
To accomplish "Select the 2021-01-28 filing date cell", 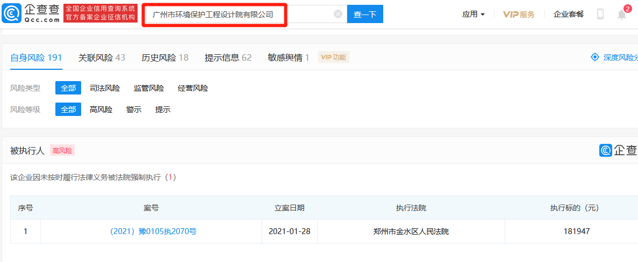I will point(290,231).
